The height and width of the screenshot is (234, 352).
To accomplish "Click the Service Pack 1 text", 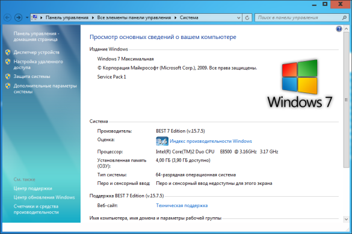I will coord(111,77).
